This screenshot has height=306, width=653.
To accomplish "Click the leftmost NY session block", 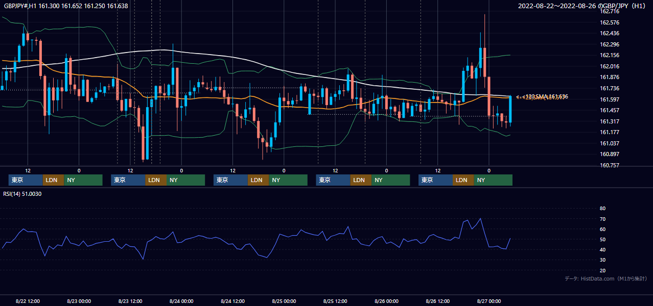I will click(x=83, y=180).
